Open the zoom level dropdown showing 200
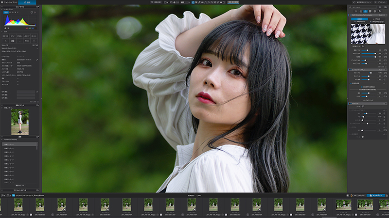This screenshot has width=389, height=218. pos(185,2)
